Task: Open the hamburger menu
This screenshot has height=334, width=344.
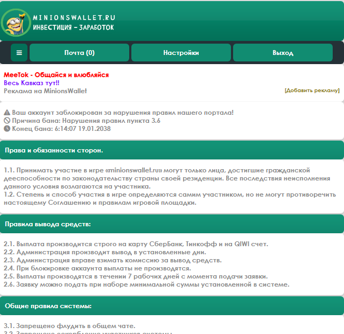Action: click(x=19, y=53)
